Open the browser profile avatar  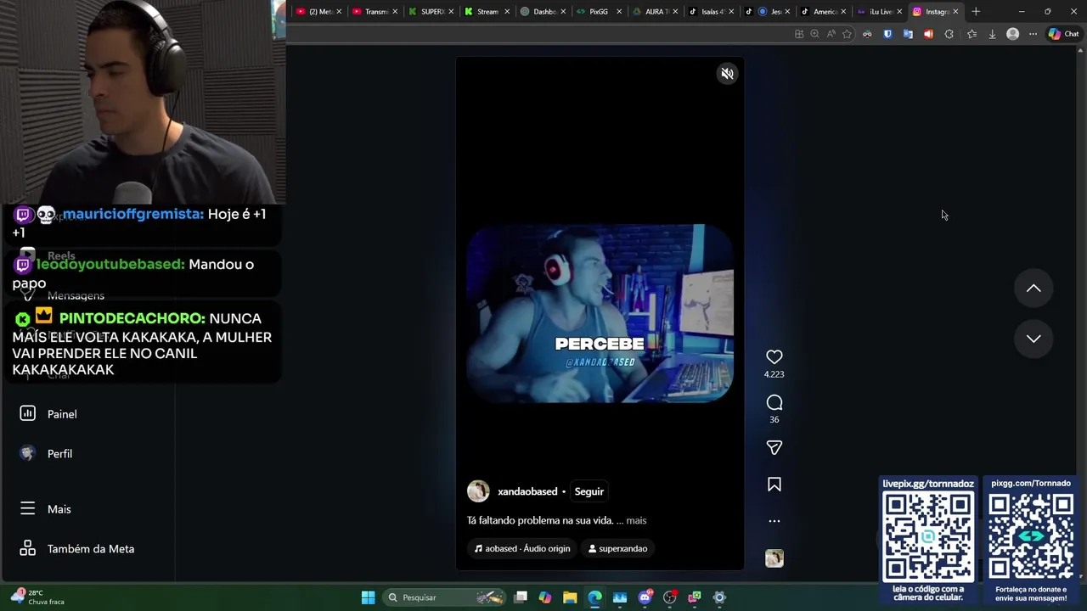coord(1012,34)
